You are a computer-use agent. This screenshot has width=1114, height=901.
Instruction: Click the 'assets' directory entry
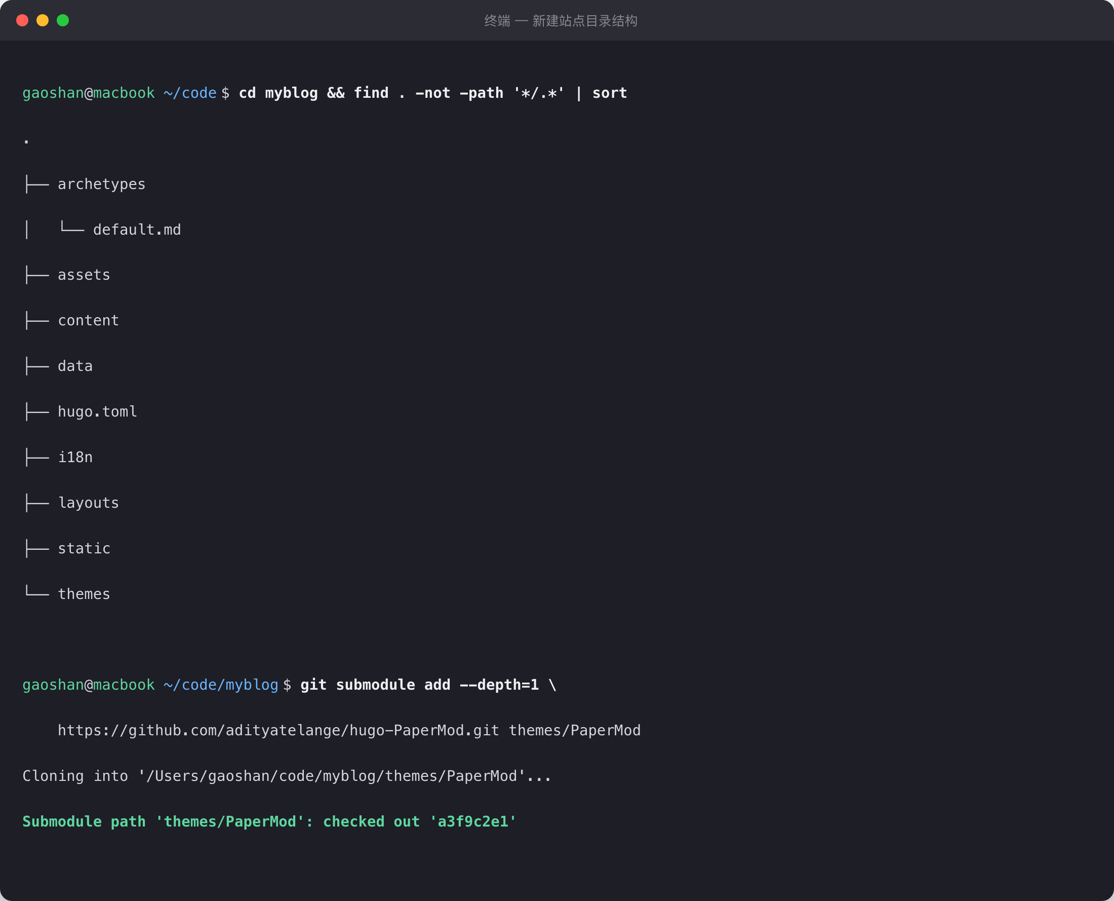84,275
